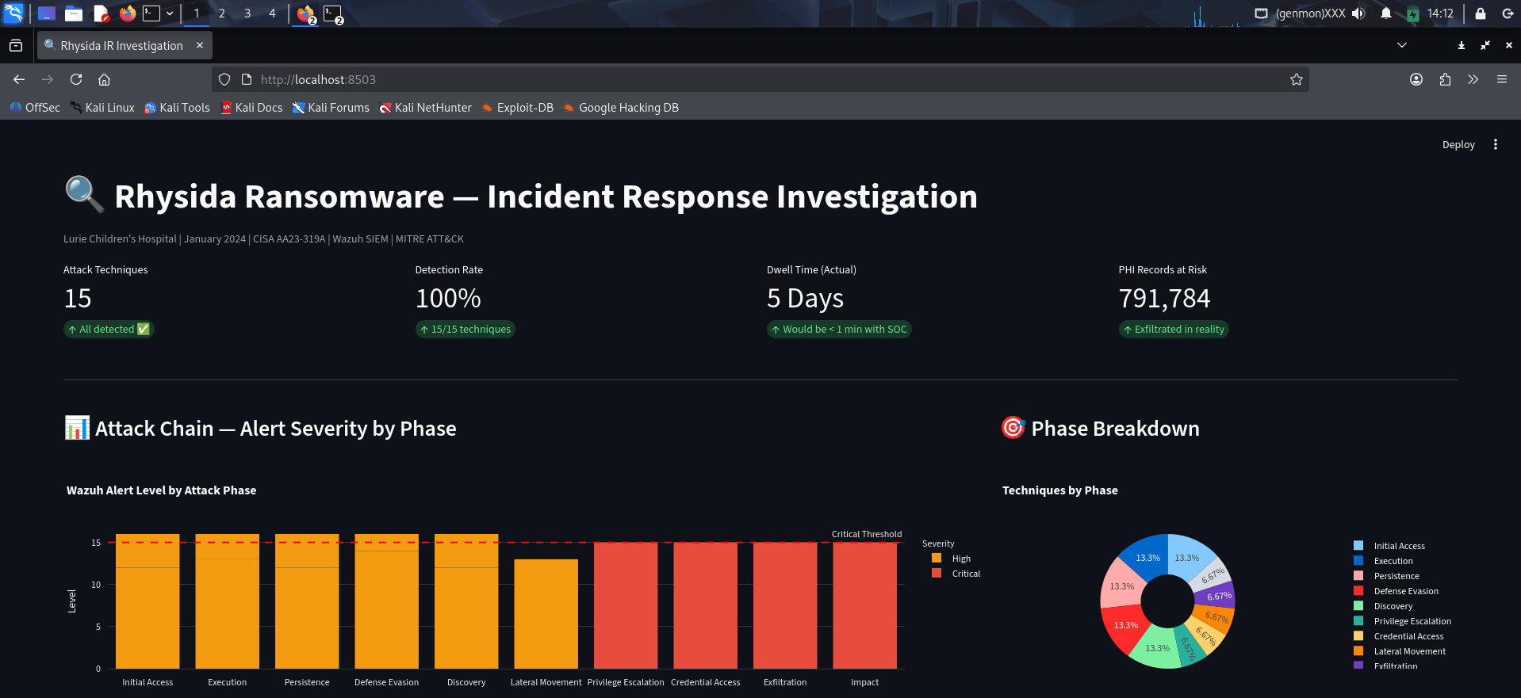The image size is (1521, 698).
Task: Click the volume speaker icon
Action: [1359, 13]
